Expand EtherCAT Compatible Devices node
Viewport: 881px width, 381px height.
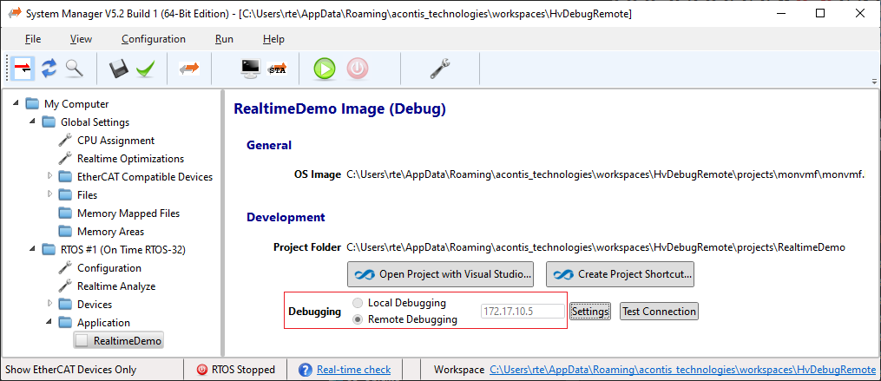49,176
